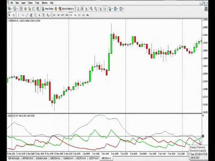Switch chart to Bar Chart style
Image resolution: width=215 pixels, height=161 pixels.
[78, 9]
